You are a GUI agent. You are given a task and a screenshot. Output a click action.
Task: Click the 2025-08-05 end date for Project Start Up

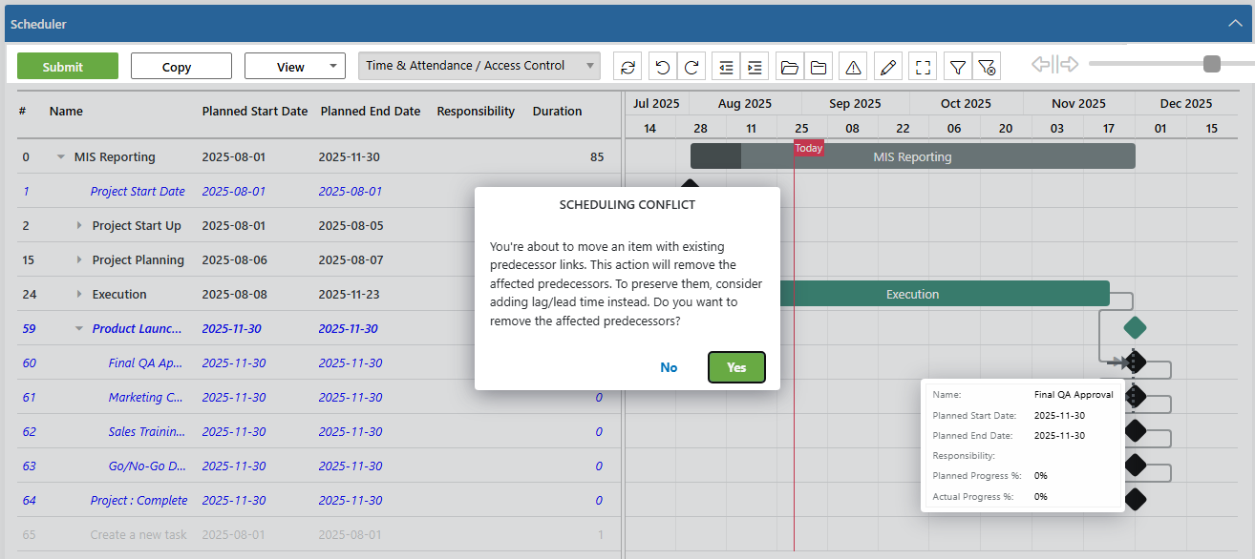351,226
